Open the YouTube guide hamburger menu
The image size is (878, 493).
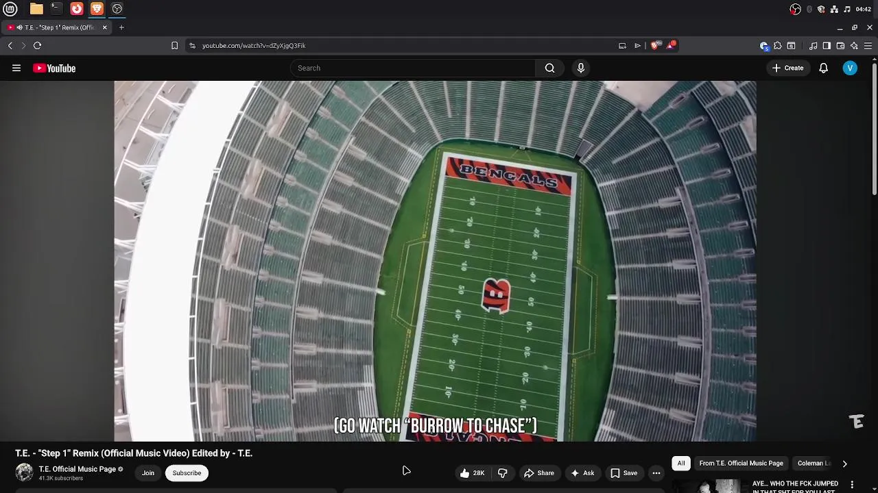[x=16, y=68]
